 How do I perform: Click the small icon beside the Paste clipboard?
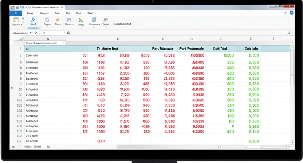(23, 18)
